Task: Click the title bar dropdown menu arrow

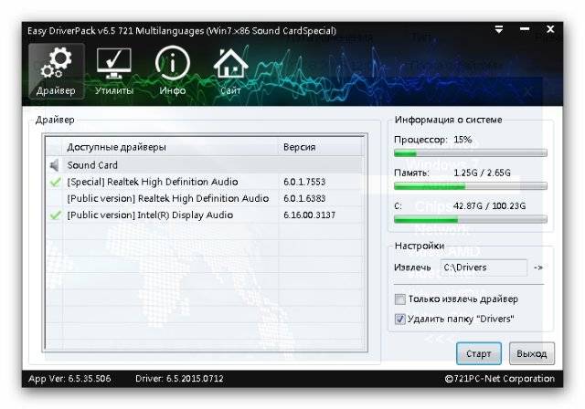Action: tap(499, 29)
